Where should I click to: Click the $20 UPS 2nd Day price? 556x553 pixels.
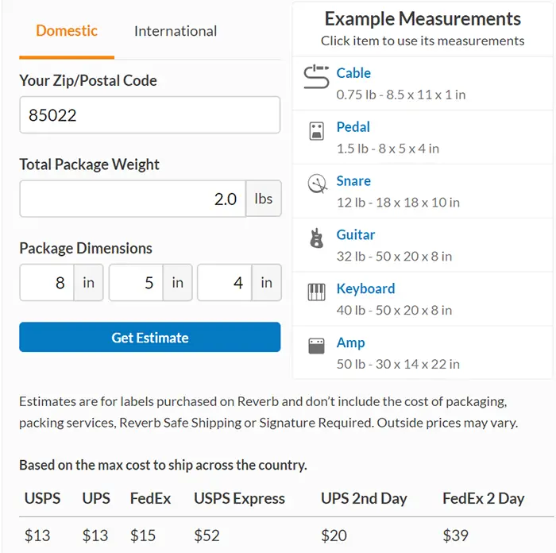(334, 536)
